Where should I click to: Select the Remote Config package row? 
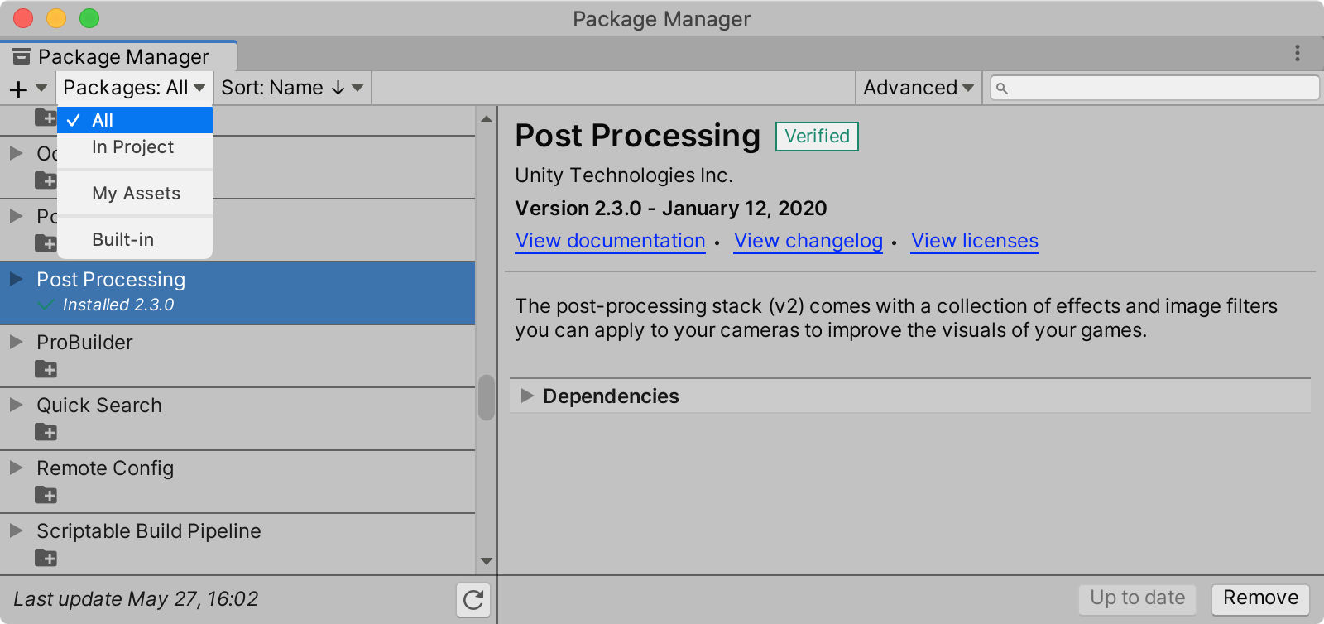237,482
